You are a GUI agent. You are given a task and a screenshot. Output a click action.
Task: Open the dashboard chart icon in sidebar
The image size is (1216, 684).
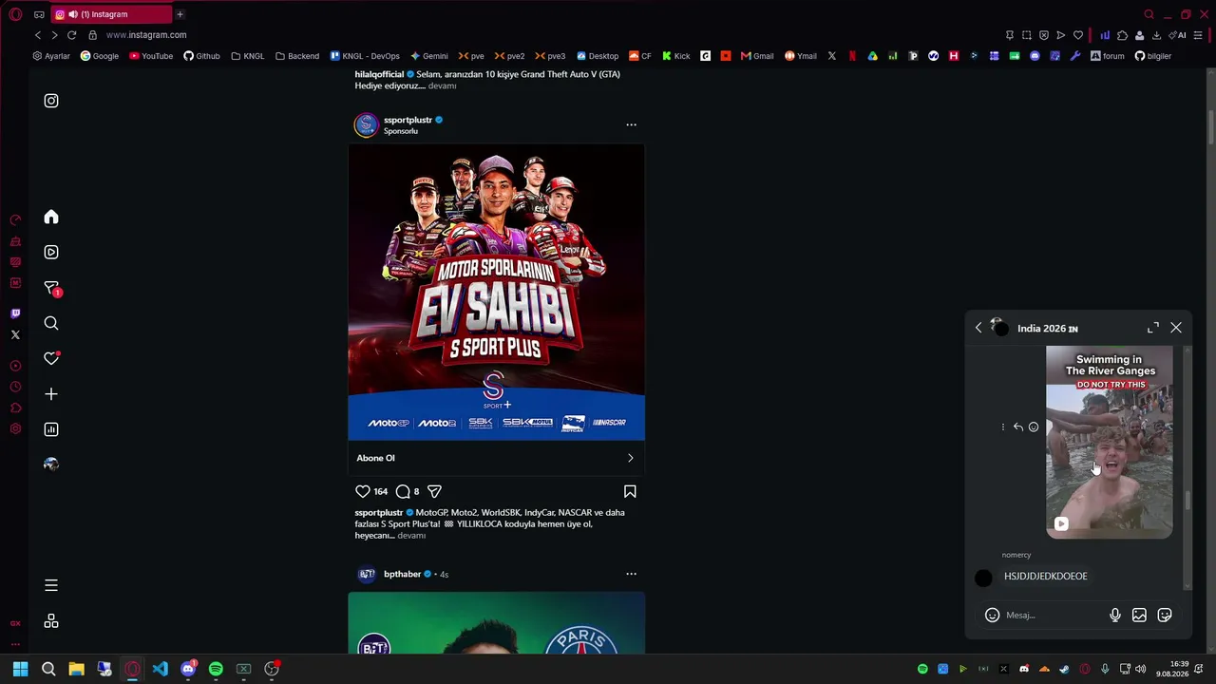[x=51, y=429]
